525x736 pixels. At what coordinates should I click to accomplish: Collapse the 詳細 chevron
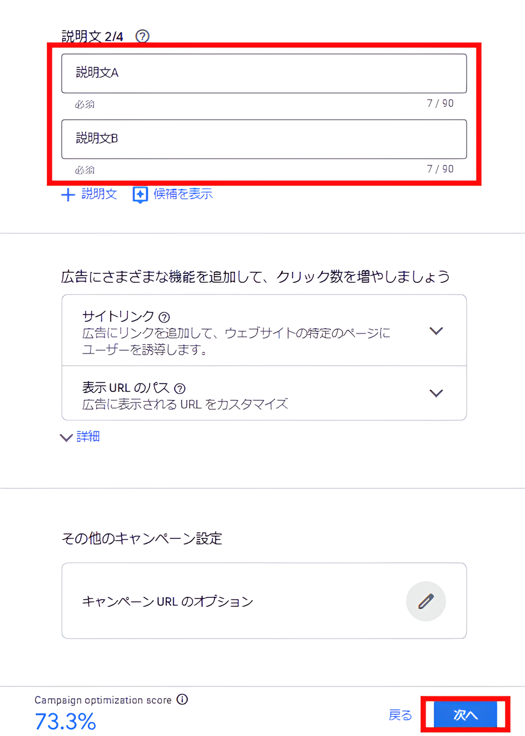click(66, 437)
